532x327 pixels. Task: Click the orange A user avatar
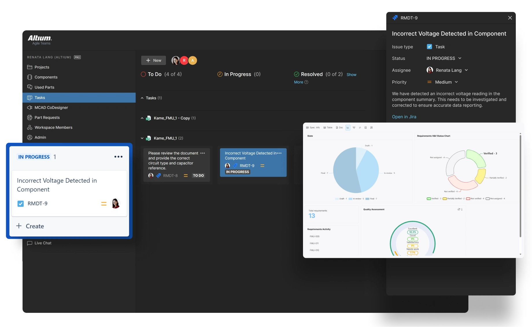(x=193, y=60)
